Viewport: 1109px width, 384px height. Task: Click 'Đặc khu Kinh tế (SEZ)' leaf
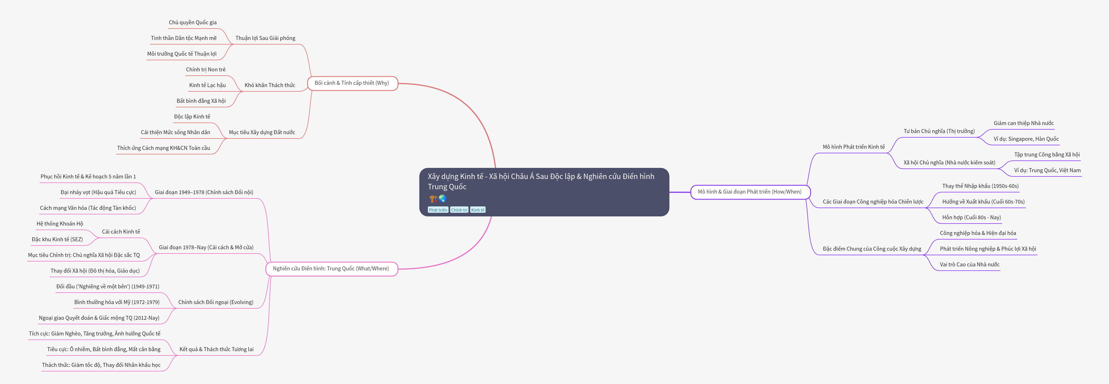(57, 240)
